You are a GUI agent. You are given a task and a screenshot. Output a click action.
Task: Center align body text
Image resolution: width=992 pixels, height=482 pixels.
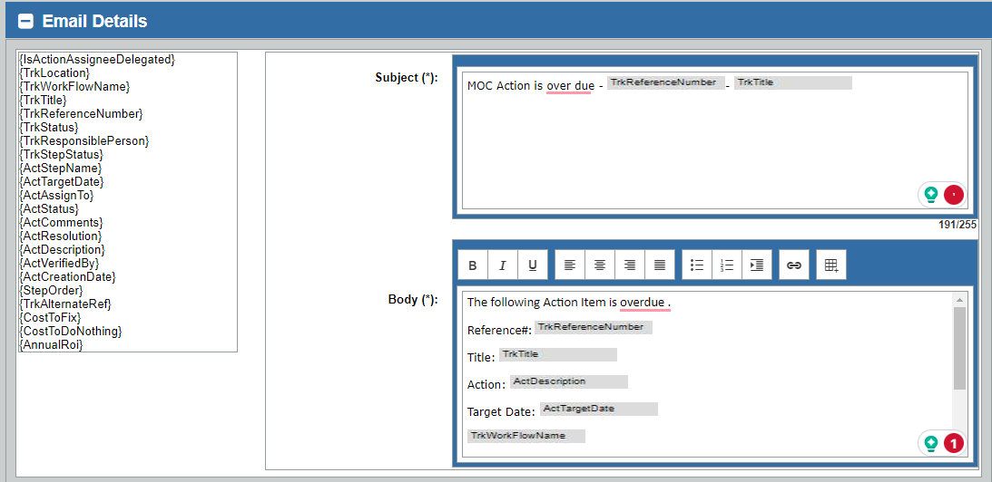600,265
